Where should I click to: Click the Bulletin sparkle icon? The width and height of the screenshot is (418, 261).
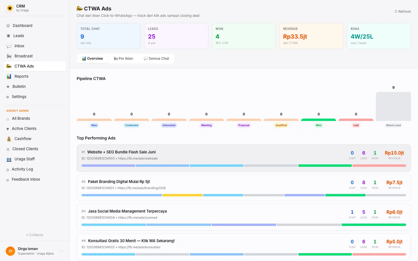click(x=8, y=87)
